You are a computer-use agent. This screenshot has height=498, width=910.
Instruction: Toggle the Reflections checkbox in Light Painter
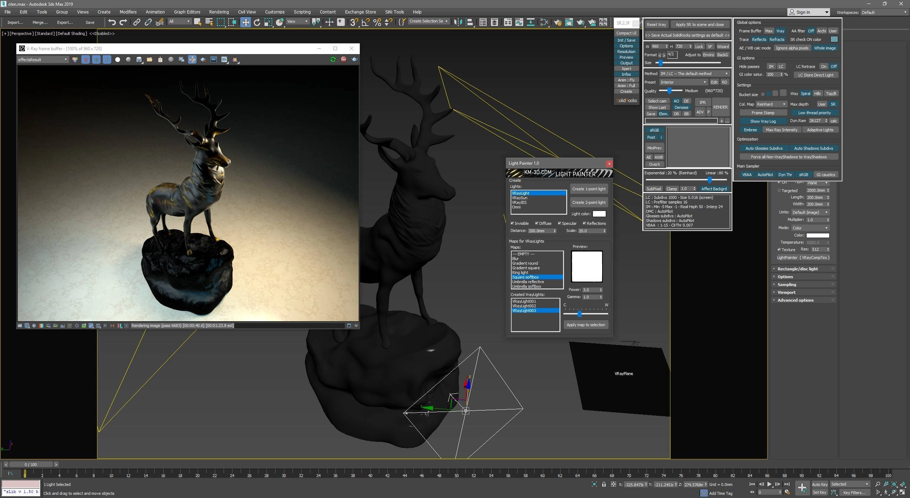tap(584, 223)
